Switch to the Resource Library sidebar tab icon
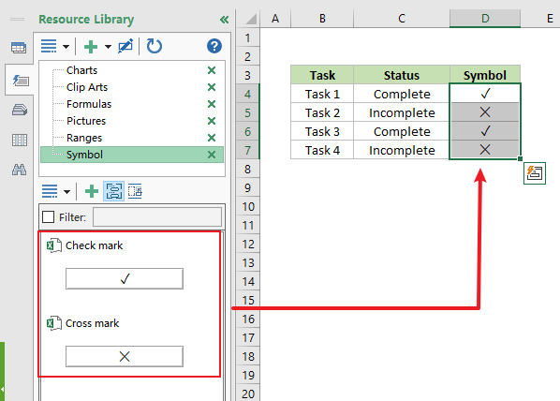 click(x=20, y=80)
